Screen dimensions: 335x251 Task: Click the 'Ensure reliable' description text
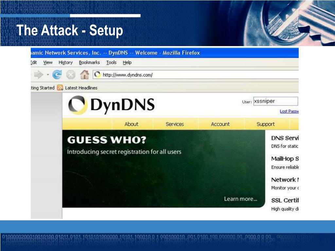(285, 167)
